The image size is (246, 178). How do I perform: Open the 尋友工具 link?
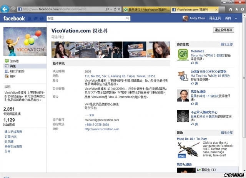click(x=215, y=18)
